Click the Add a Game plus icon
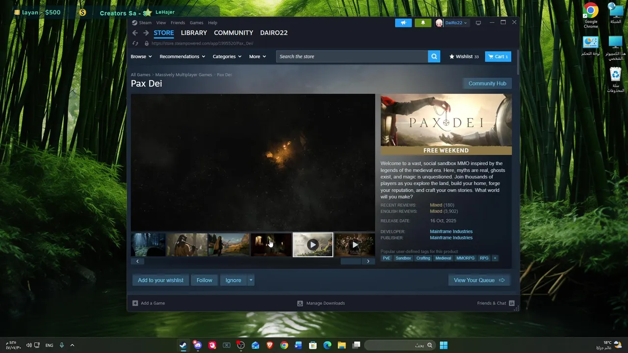 pos(135,303)
